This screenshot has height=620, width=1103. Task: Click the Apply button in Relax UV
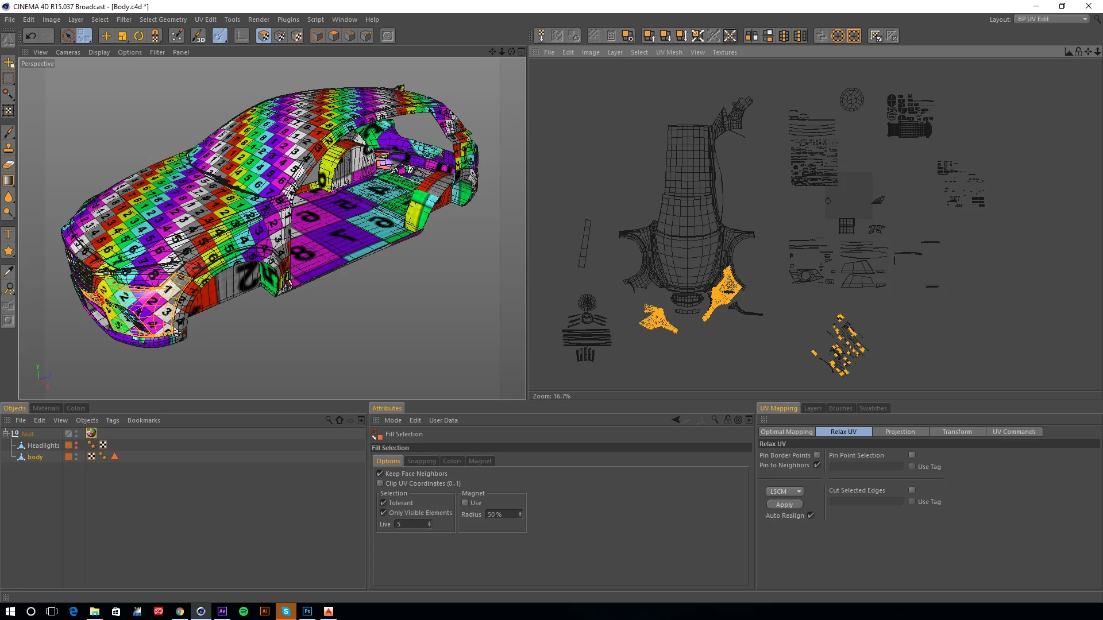pos(784,505)
